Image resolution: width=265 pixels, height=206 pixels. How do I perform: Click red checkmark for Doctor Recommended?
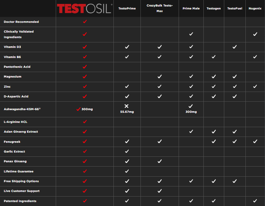(x=85, y=22)
